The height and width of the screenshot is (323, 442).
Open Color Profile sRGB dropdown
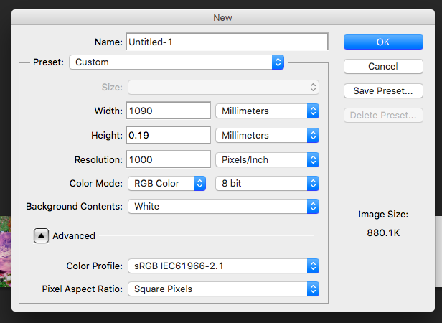pos(223,266)
